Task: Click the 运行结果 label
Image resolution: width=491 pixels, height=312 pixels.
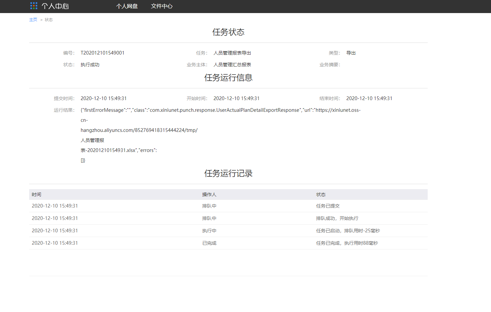Action: [x=64, y=110]
